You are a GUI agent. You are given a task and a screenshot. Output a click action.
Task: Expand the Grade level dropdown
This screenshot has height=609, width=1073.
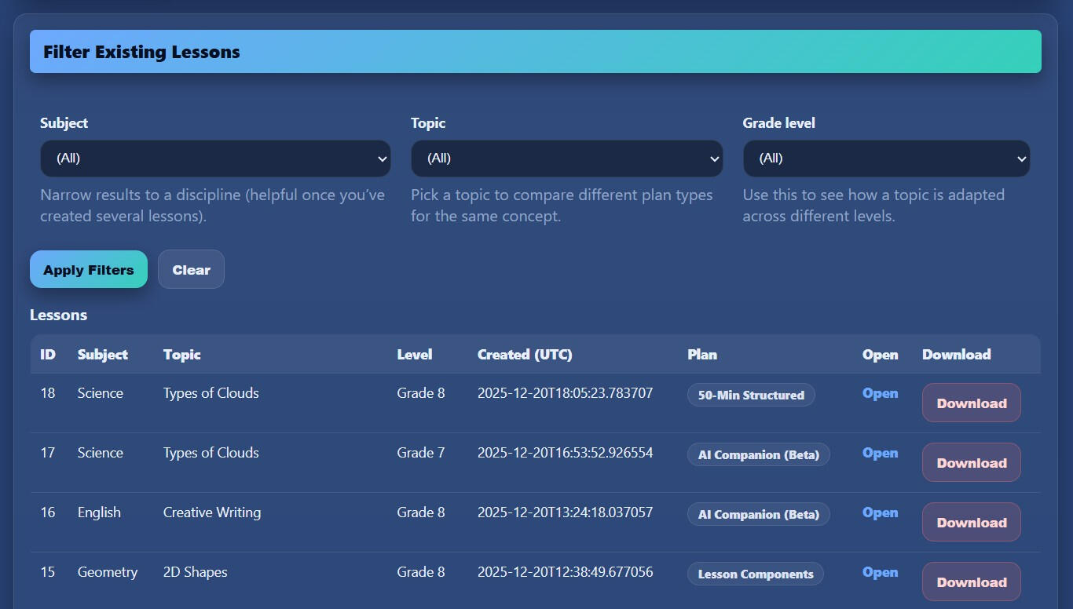[x=886, y=159]
